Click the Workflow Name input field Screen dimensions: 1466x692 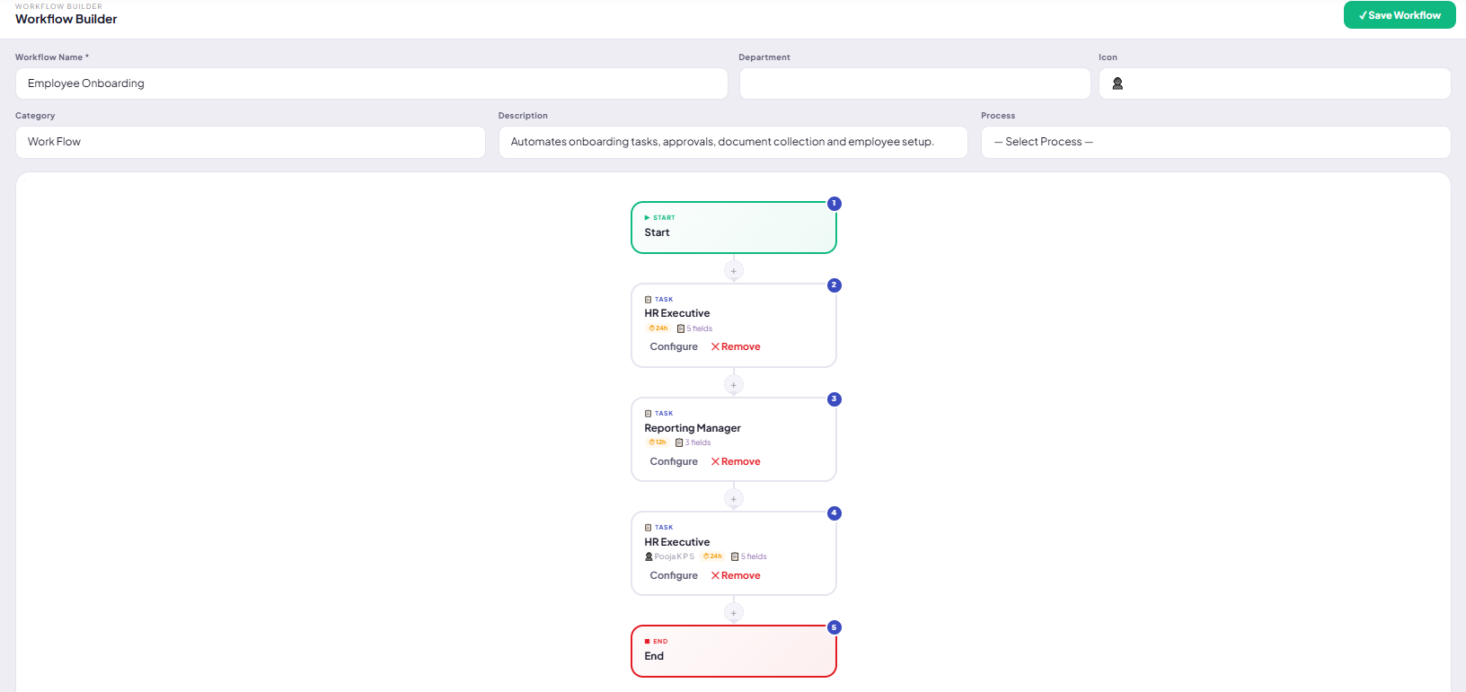tap(371, 83)
